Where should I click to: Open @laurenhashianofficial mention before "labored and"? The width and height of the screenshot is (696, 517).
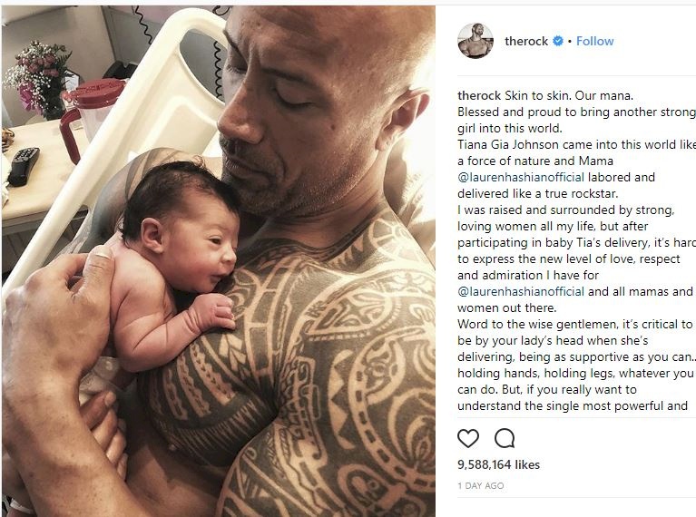(521, 177)
